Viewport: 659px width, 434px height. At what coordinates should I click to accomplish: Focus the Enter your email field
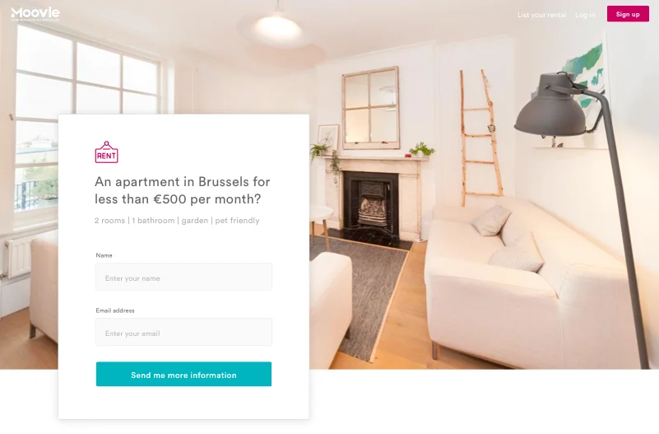point(183,332)
